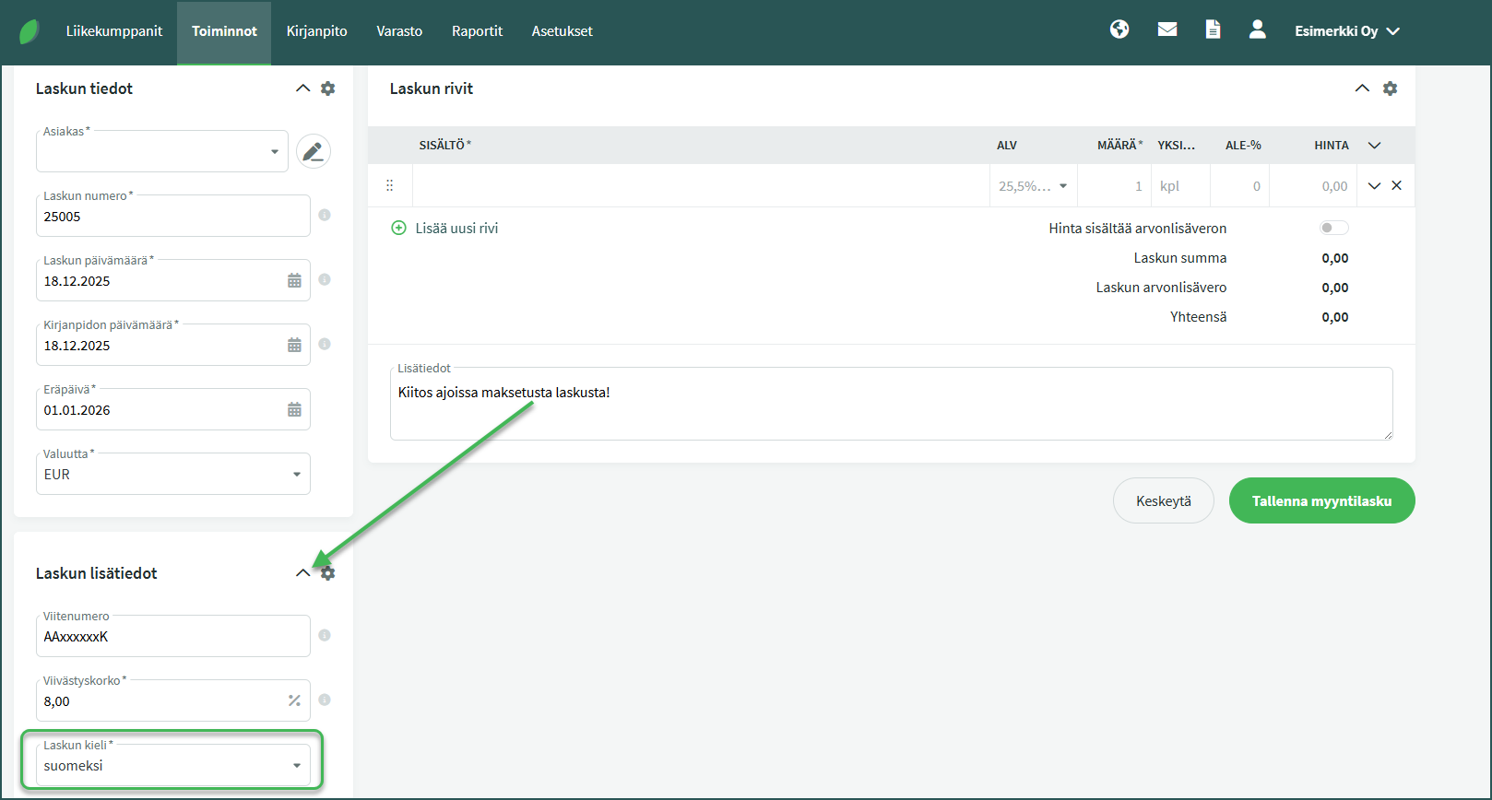Open Laskun rivit settings gear
Image resolution: width=1492 pixels, height=800 pixels.
(x=1390, y=88)
